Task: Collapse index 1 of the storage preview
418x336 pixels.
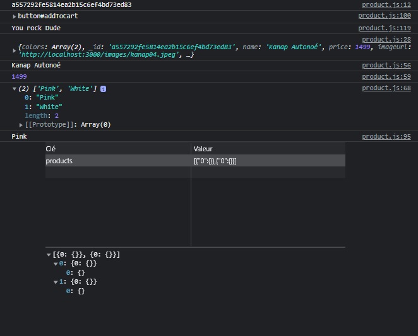Action: coord(56,282)
